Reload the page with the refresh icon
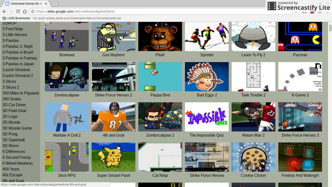332x187 pixels. click(x=18, y=11)
